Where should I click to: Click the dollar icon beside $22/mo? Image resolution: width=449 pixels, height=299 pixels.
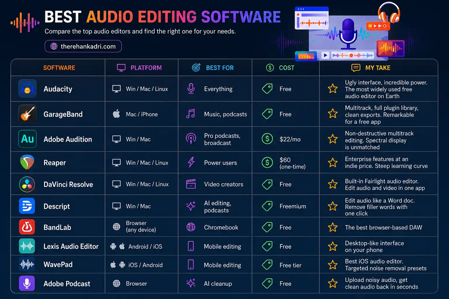(267, 139)
